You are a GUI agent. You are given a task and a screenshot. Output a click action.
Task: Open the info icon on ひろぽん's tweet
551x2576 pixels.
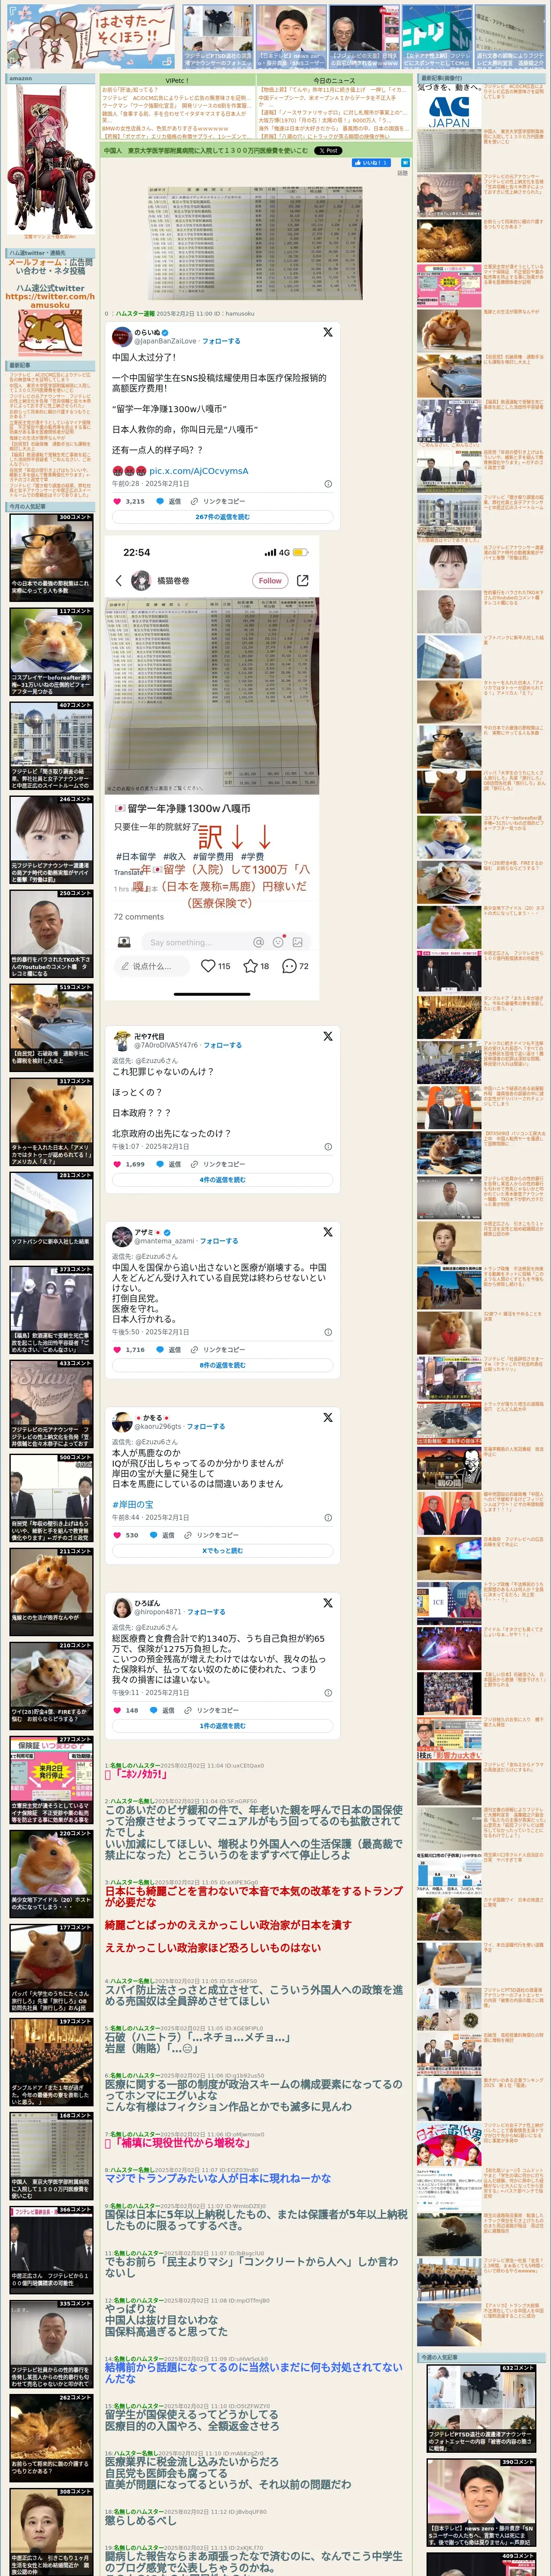[x=328, y=1693]
